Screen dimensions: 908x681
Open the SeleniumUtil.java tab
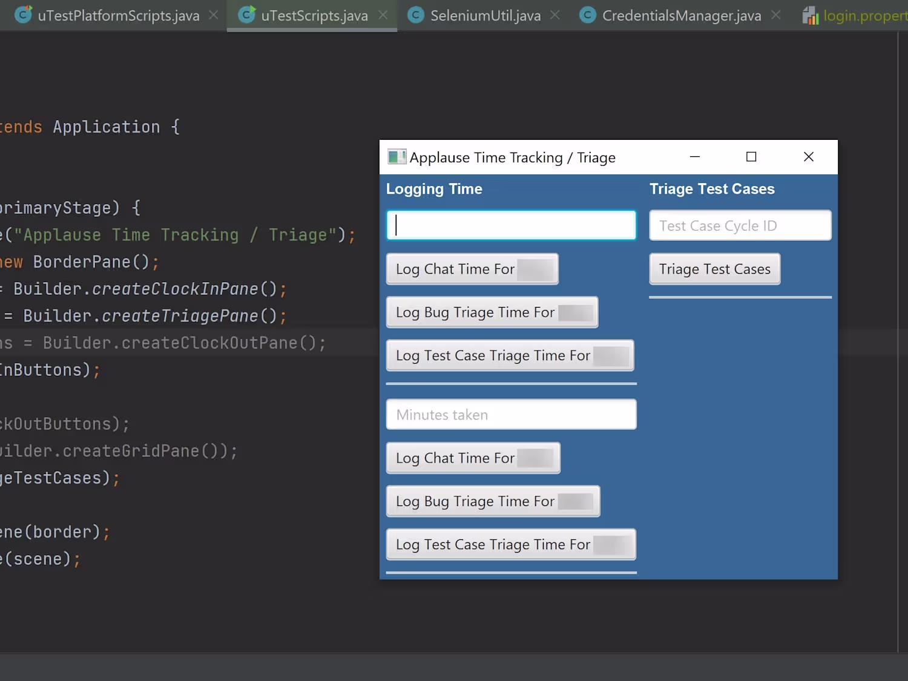pos(485,16)
